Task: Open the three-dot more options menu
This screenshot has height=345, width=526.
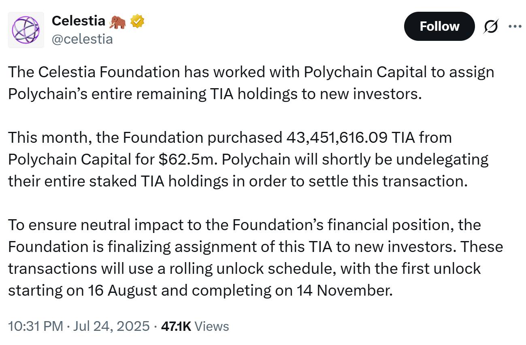Action: (x=515, y=27)
